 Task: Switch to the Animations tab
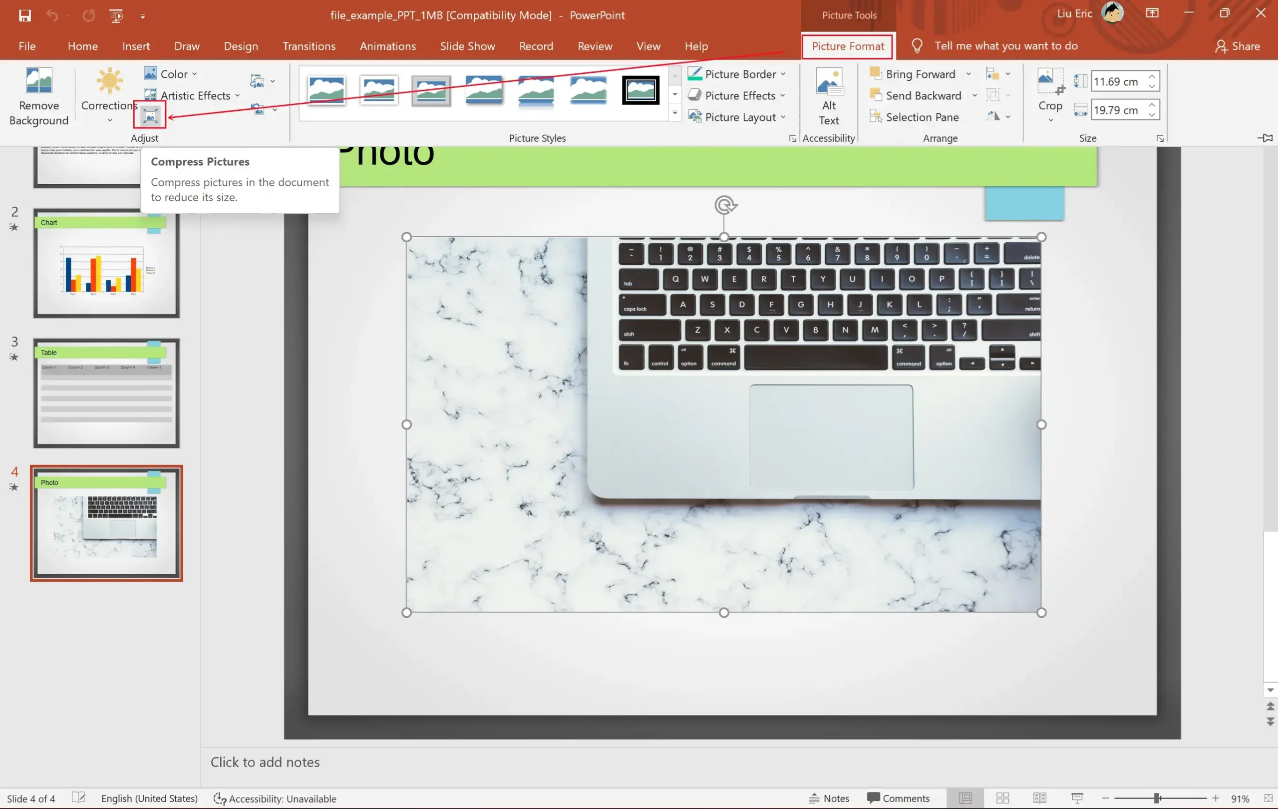[x=387, y=45]
